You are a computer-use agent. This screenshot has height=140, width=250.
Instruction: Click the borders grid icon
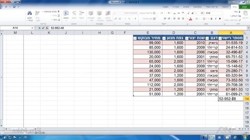click(x=204, y=19)
